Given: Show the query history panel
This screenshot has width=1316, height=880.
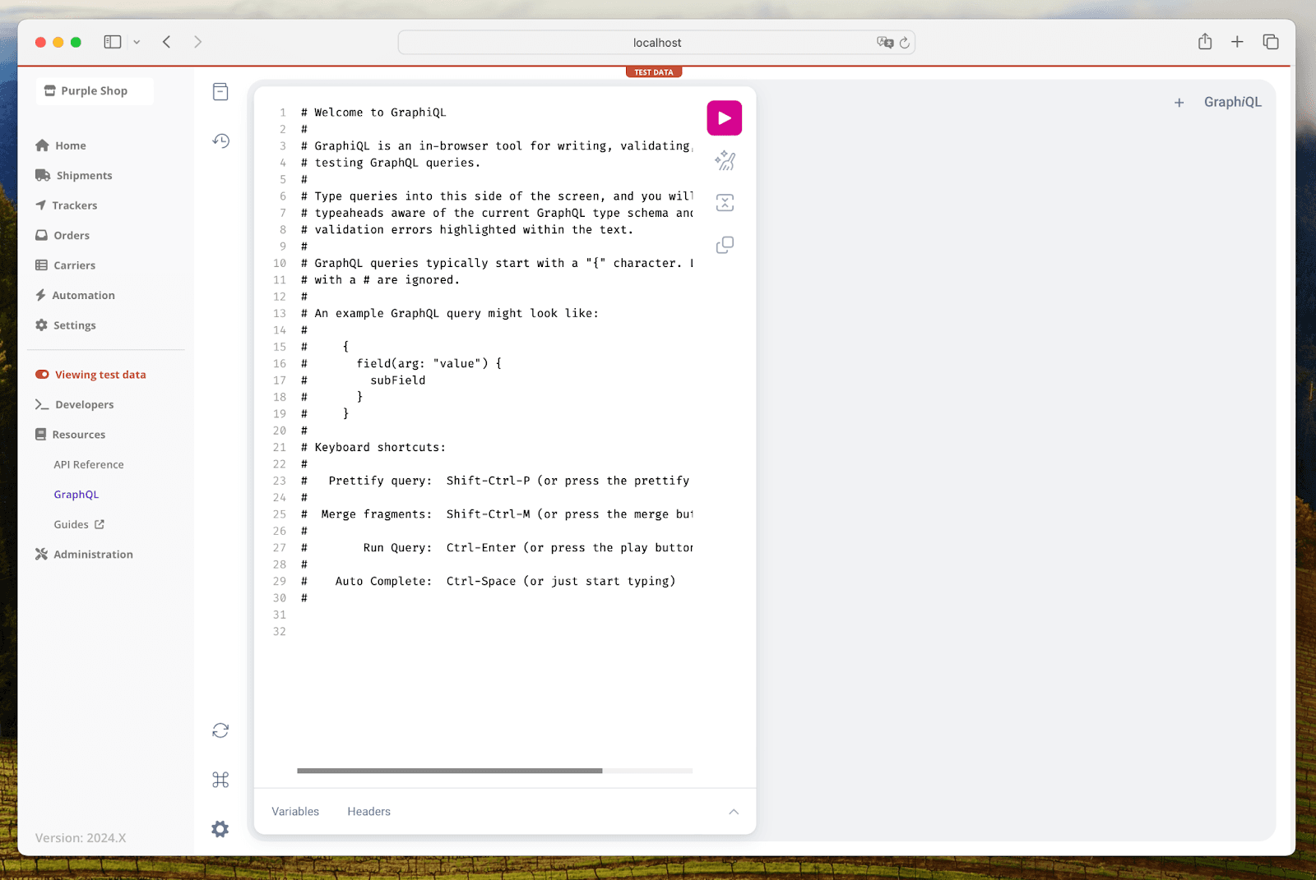Looking at the screenshot, I should pyautogui.click(x=220, y=141).
